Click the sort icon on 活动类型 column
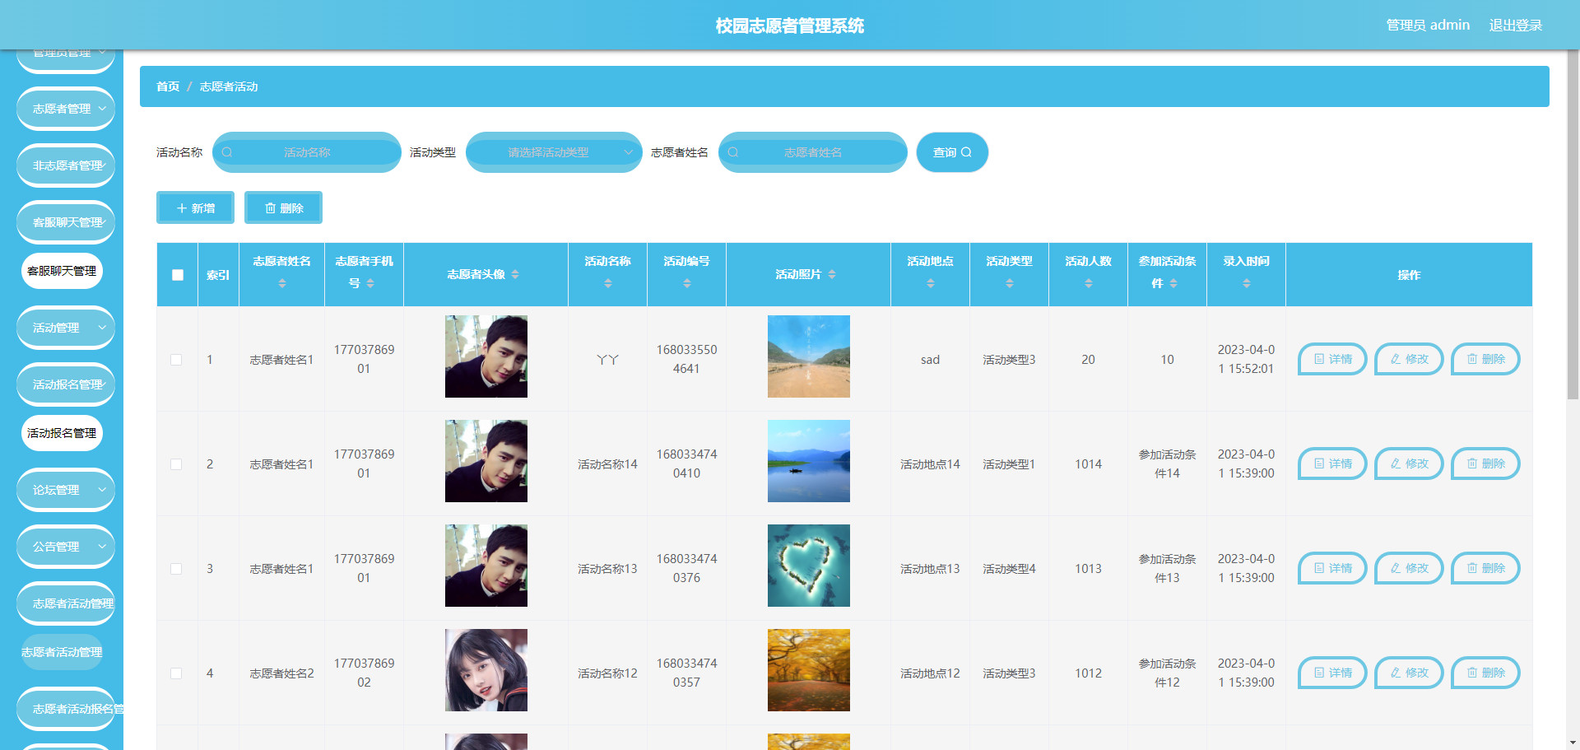1580x750 pixels. click(x=1009, y=283)
